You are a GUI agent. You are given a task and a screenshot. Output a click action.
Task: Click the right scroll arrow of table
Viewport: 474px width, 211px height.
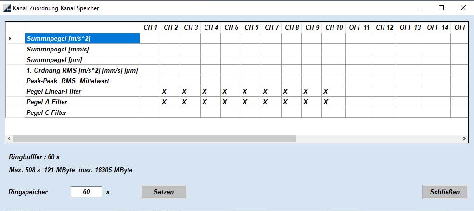(464, 138)
